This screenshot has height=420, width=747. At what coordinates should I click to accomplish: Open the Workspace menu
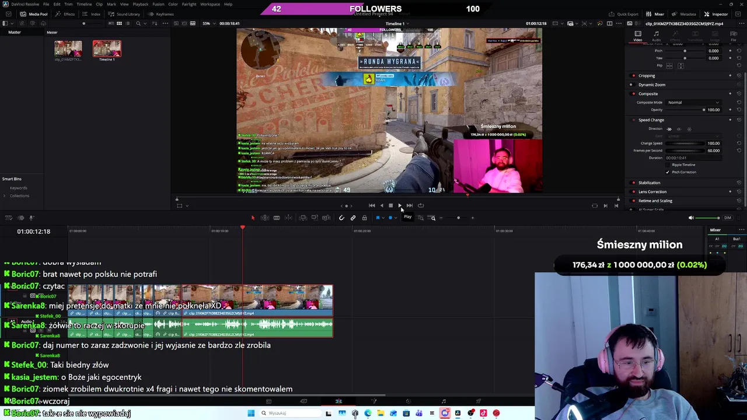pyautogui.click(x=210, y=4)
